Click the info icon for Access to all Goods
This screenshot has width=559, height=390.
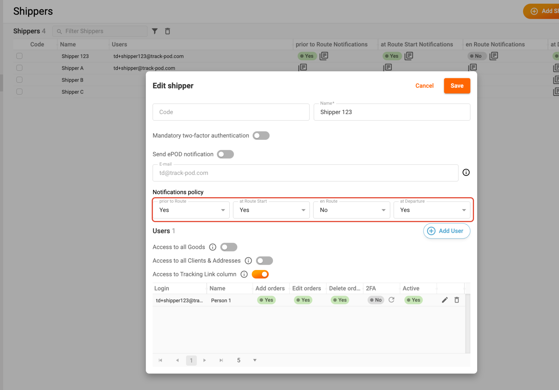[213, 247]
